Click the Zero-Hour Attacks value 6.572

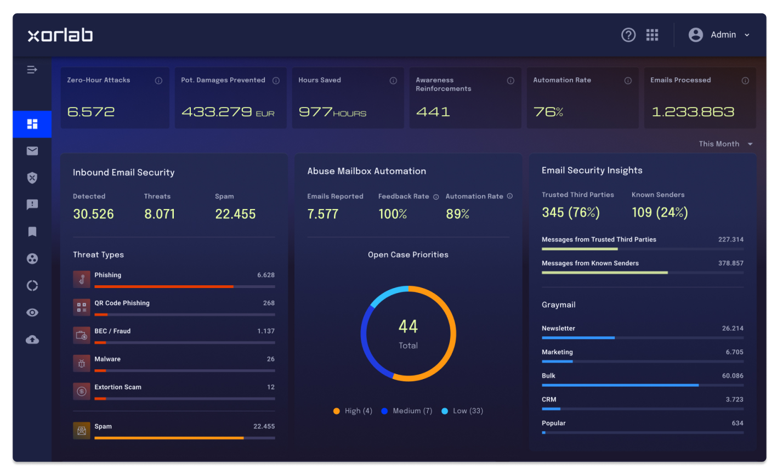(91, 112)
